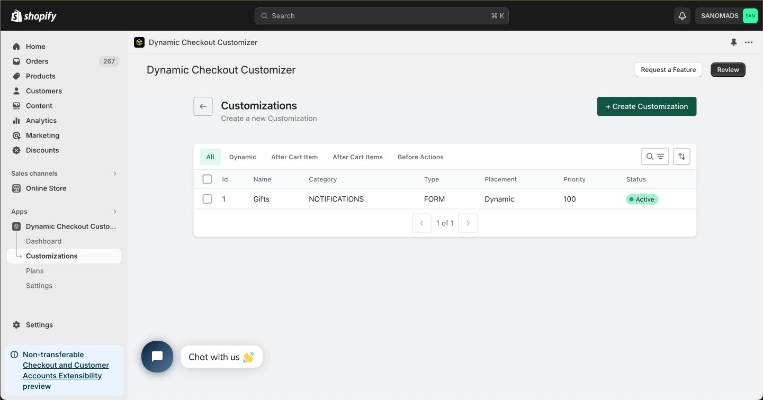Open the app Settings submenu item
The image size is (763, 400).
click(x=39, y=286)
